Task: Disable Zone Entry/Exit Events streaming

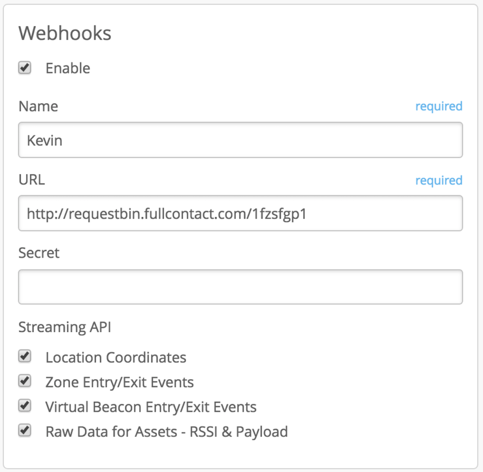Action: pyautogui.click(x=25, y=381)
